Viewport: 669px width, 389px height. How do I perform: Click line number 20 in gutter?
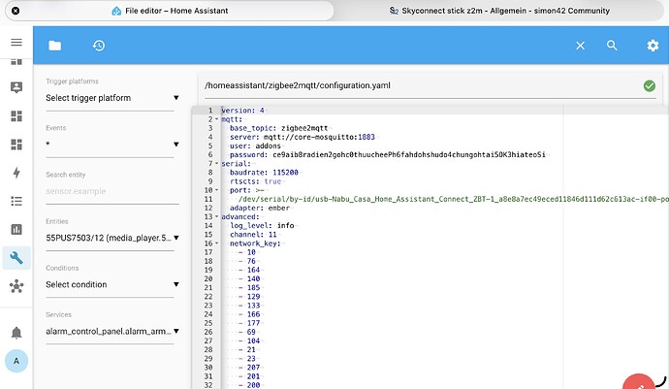pyautogui.click(x=208, y=278)
